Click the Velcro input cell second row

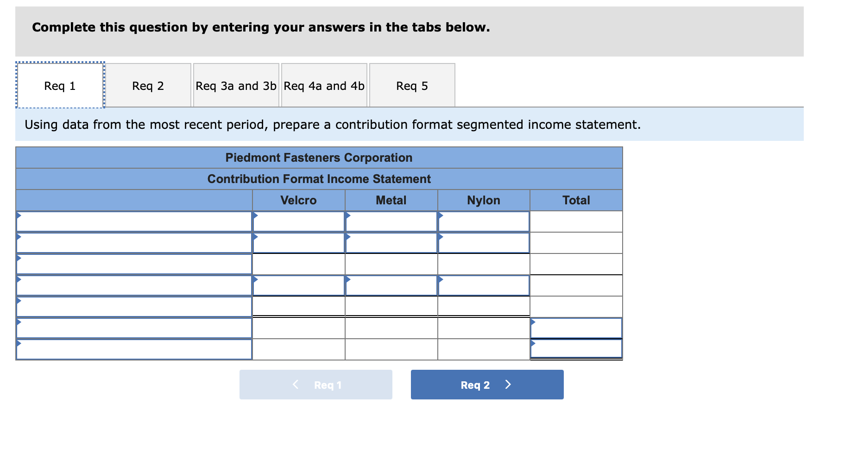tap(298, 242)
